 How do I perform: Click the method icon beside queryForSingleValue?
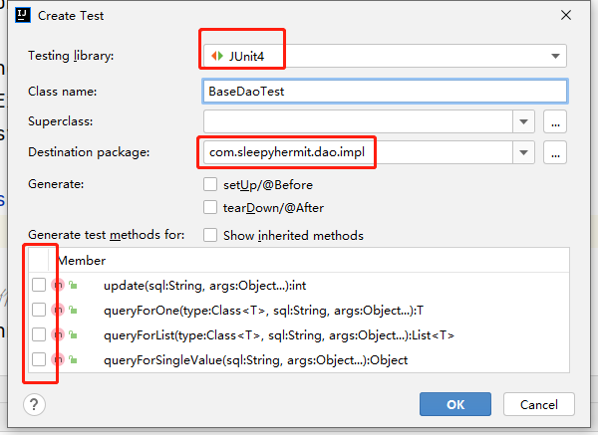click(57, 359)
